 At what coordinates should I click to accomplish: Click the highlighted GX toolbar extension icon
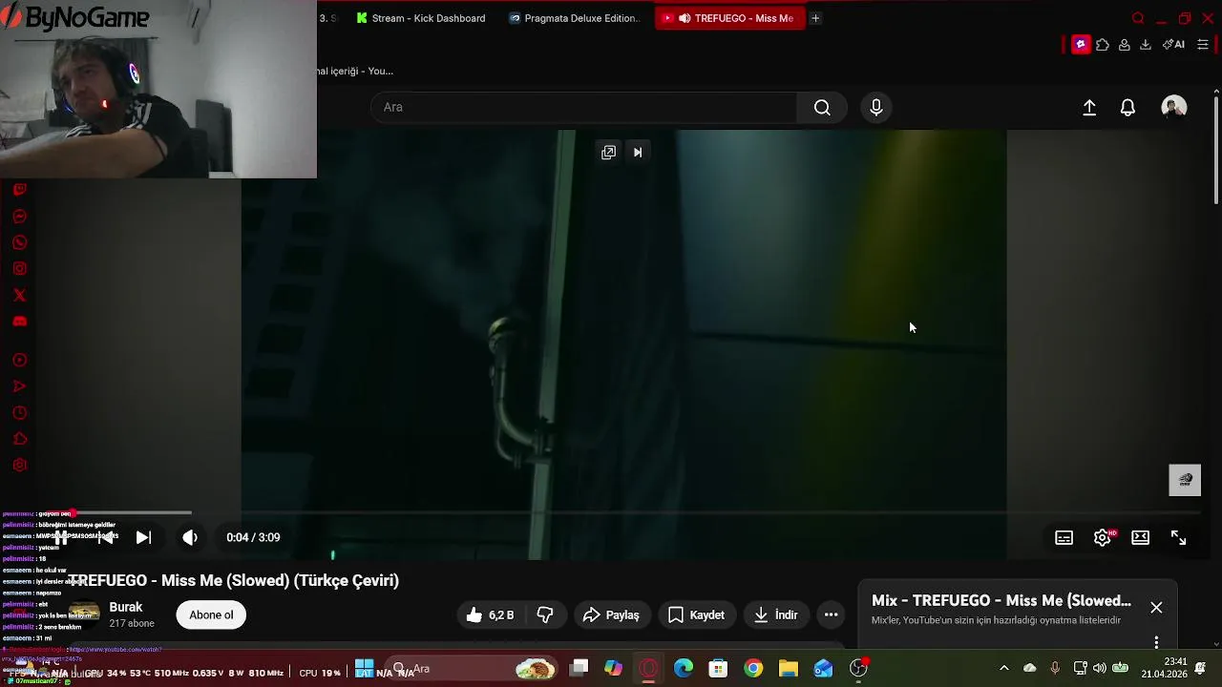tap(1081, 44)
